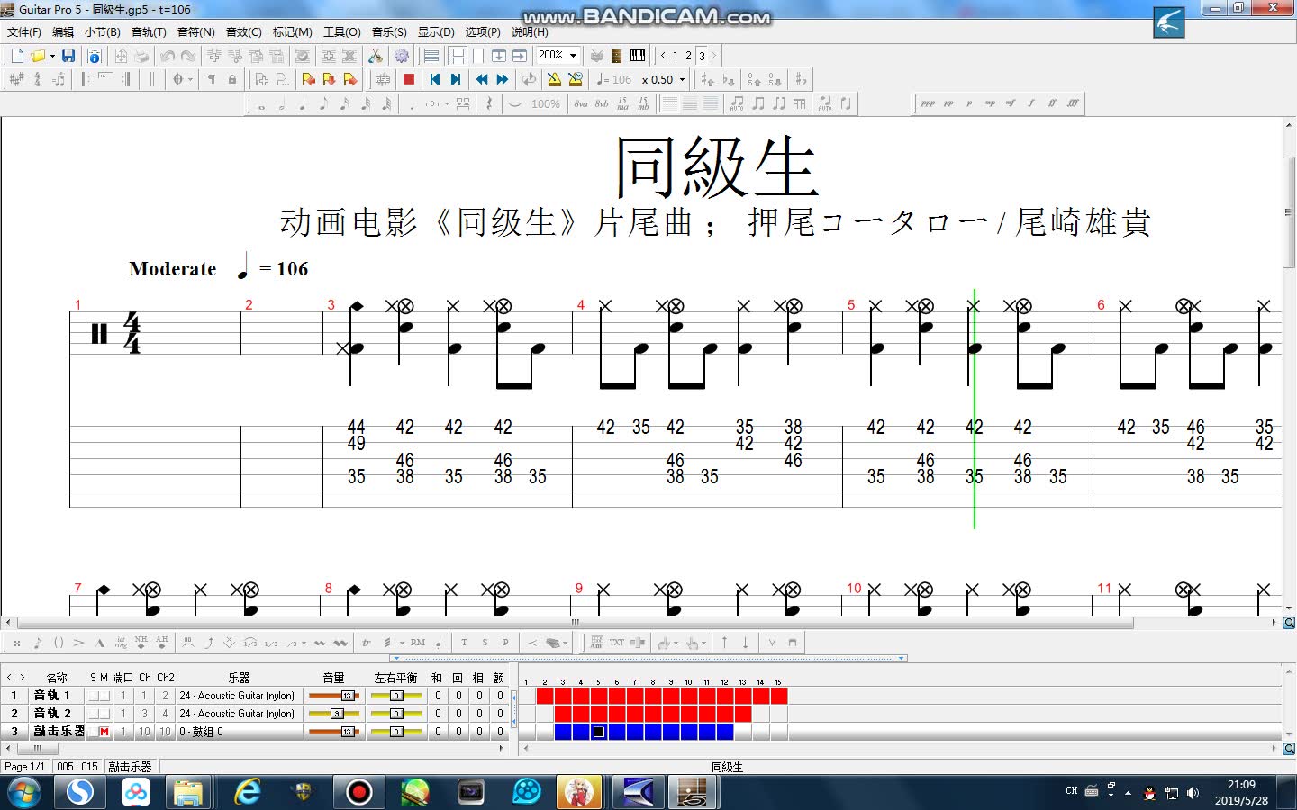Viewport: 1297px width, 810px height.
Task: Jump to first bar playback control
Action: tap(435, 79)
